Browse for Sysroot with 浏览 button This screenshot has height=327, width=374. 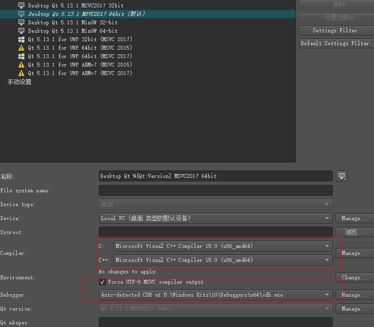click(x=355, y=232)
